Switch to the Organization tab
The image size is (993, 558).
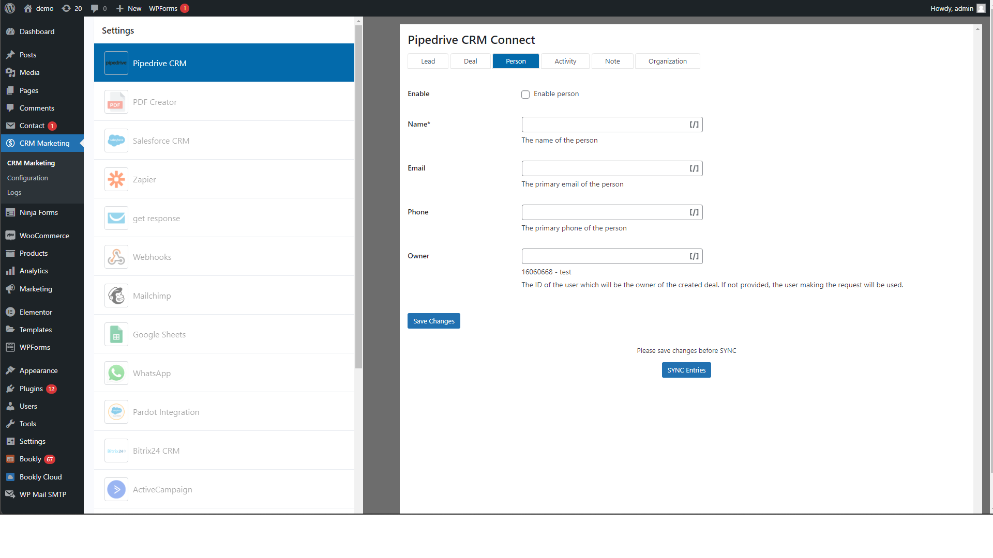[667, 61]
